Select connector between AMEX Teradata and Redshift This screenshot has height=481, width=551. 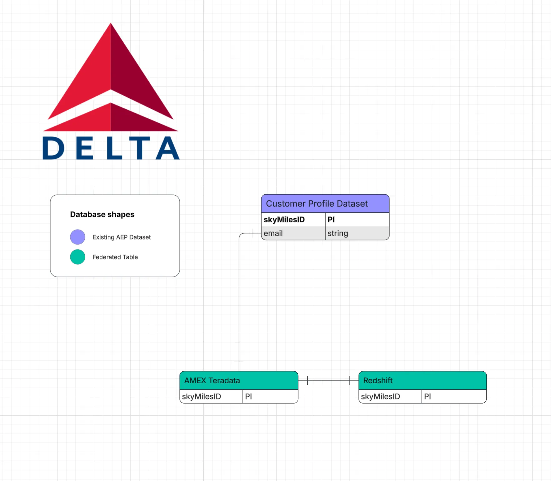tap(328, 380)
